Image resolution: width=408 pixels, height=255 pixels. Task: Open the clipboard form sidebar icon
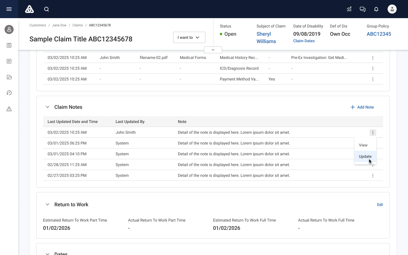click(x=9, y=45)
